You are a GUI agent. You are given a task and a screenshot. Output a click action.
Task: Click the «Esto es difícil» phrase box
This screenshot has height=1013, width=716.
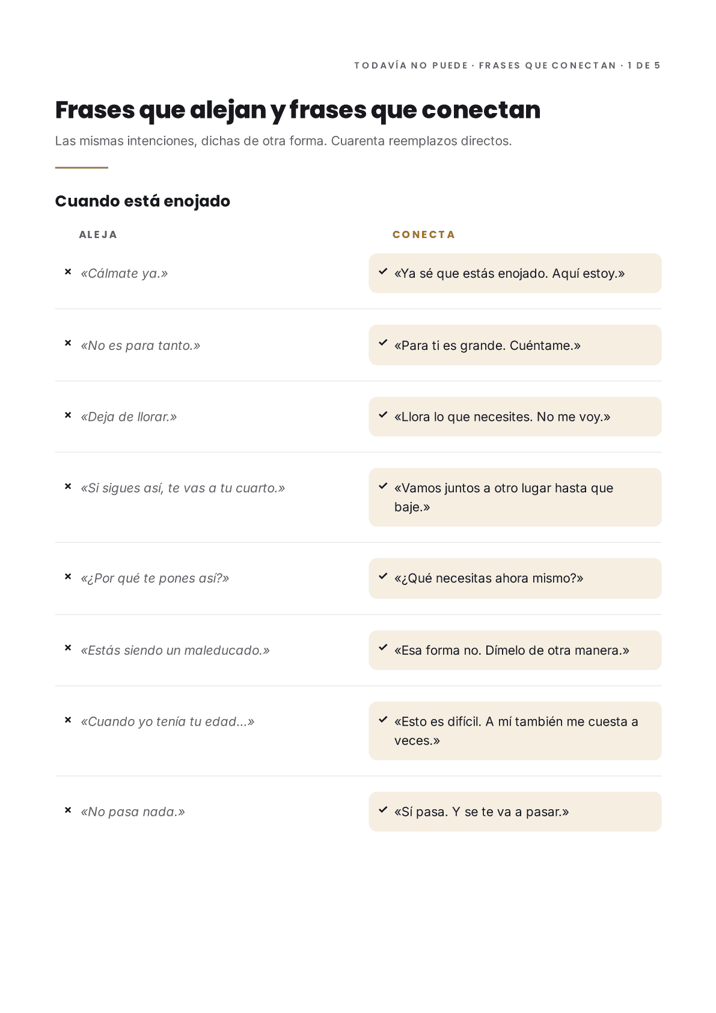pos(515,731)
